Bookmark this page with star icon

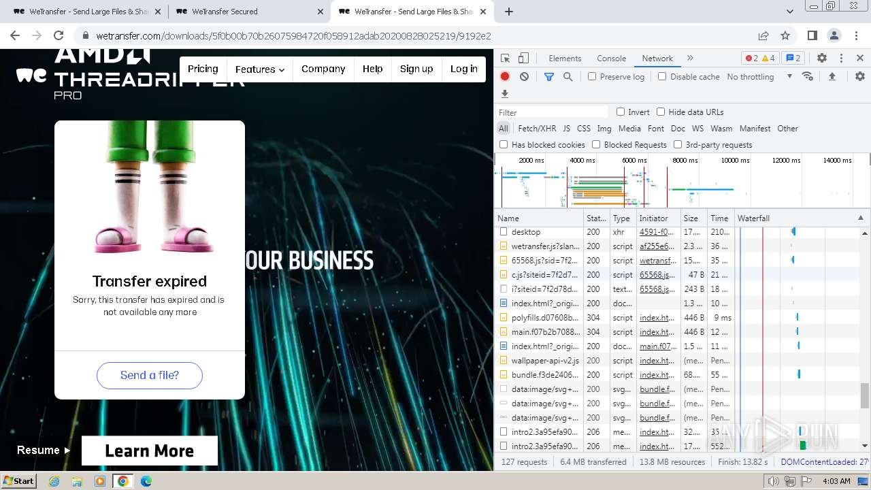(x=785, y=35)
